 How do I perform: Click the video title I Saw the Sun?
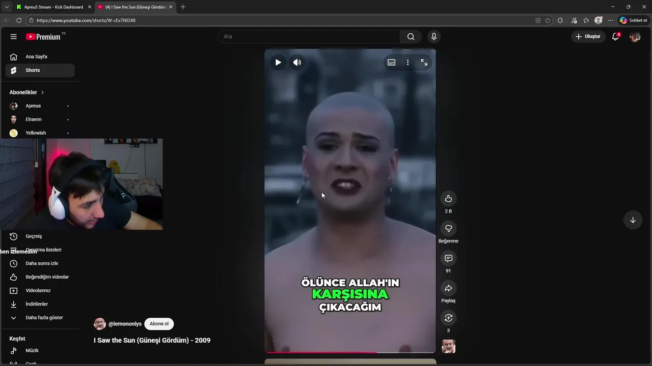[x=152, y=341]
